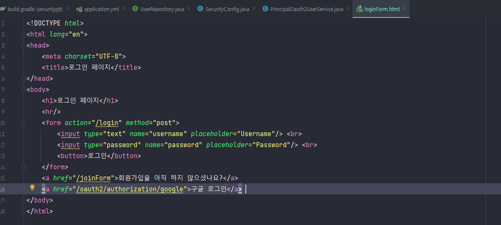Click the "/login" action value

coord(107,123)
